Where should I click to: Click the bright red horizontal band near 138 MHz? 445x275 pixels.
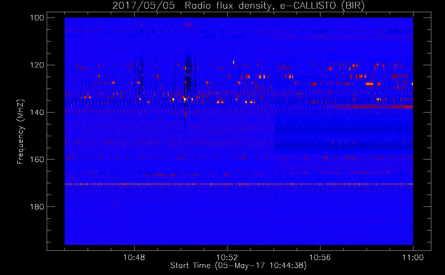click(369, 106)
